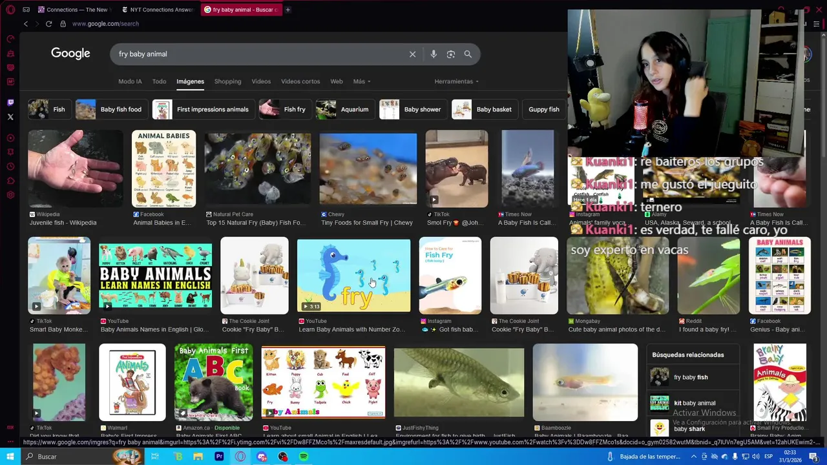Submit search with magnifying glass icon
Image resolution: width=827 pixels, height=465 pixels.
(x=468, y=54)
